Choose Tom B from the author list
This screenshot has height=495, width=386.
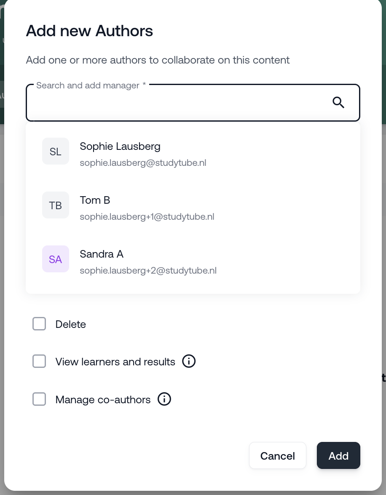click(95, 200)
